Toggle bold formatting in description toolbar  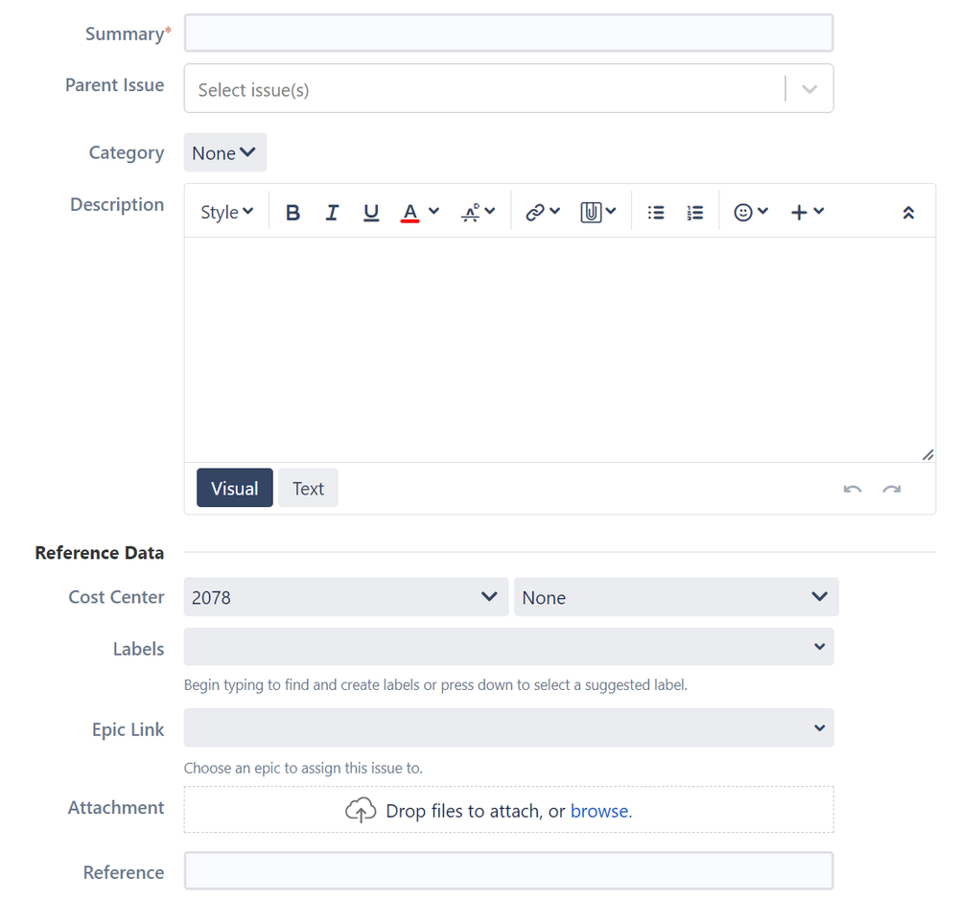coord(292,213)
